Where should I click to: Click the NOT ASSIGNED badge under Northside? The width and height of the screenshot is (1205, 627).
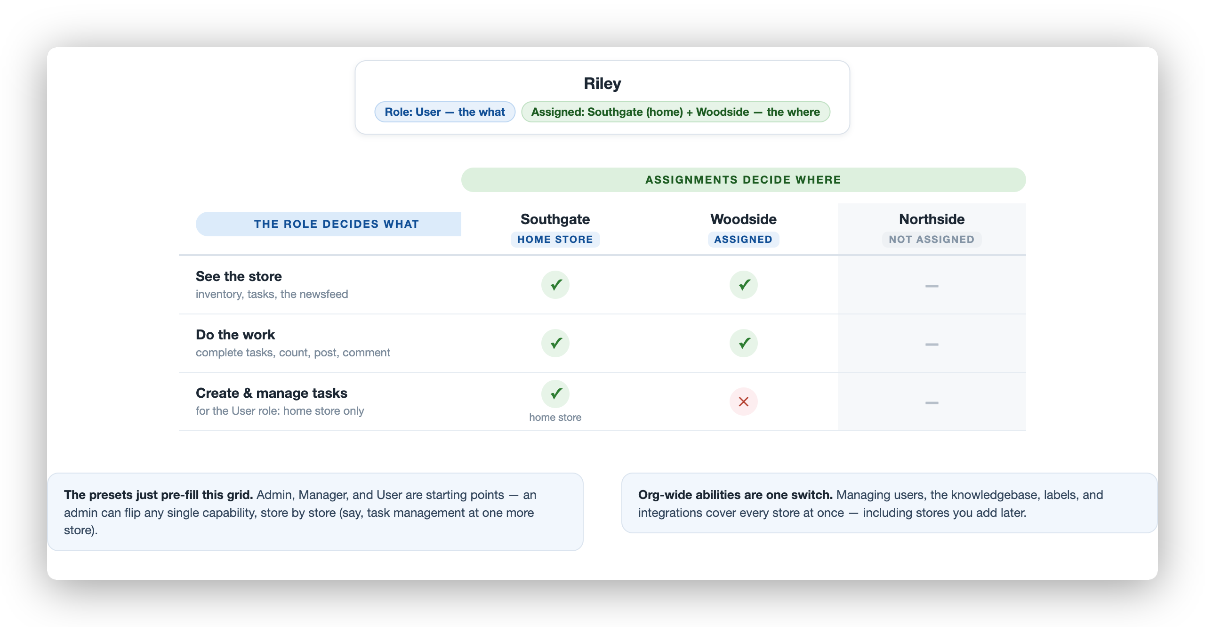click(932, 239)
